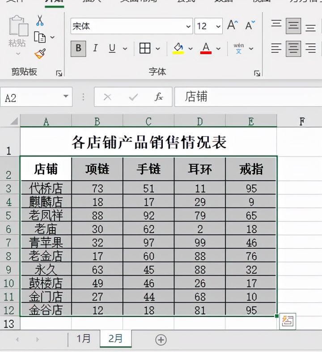Screen dimensions: 322x352
Task: Select the Format Painter brush
Action: tap(40, 54)
